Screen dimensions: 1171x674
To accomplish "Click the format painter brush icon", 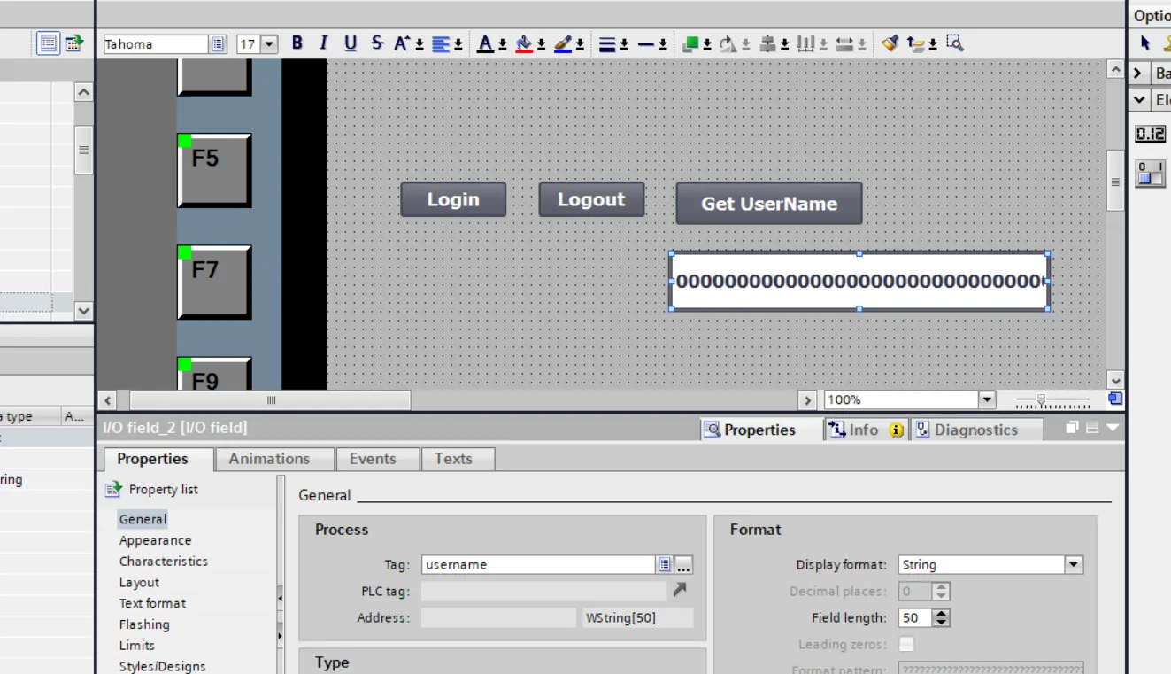I will tap(890, 43).
